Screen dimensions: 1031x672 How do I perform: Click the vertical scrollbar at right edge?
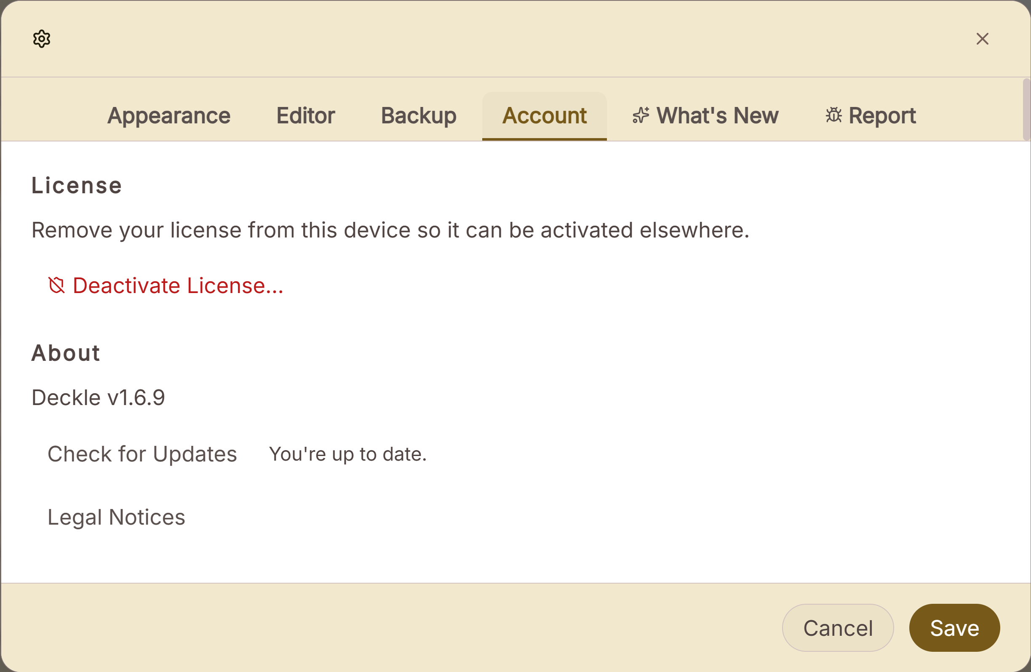point(1026,109)
